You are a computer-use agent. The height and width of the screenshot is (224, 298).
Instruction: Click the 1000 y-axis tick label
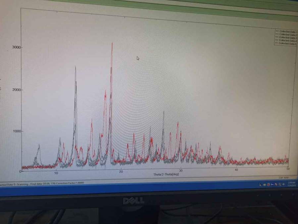coord(17,131)
